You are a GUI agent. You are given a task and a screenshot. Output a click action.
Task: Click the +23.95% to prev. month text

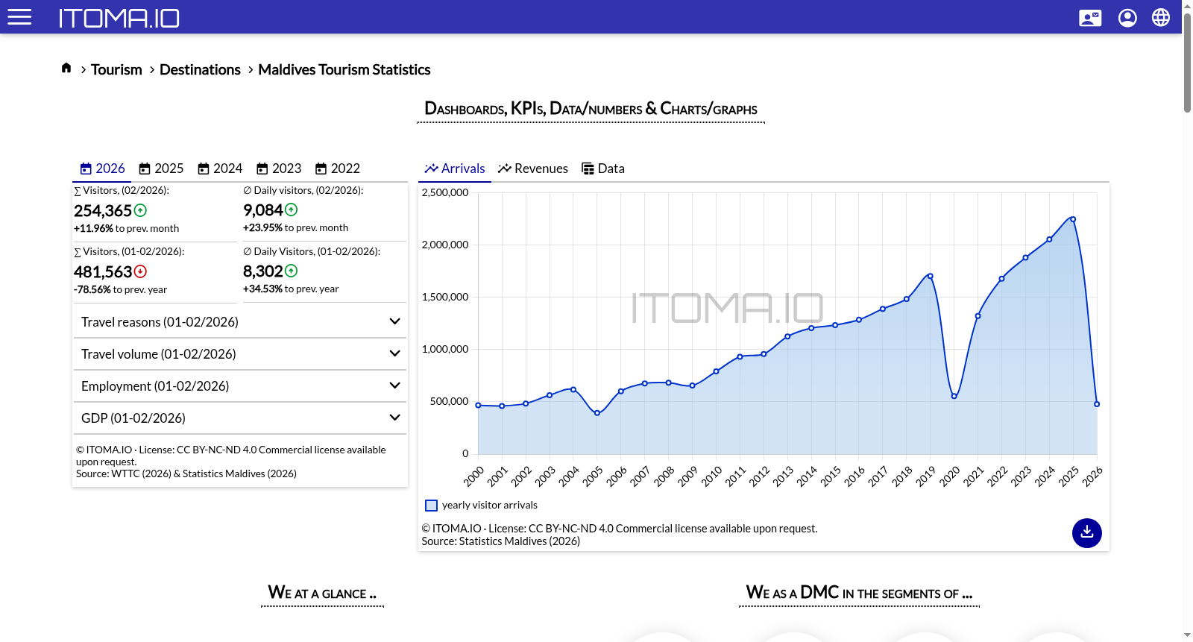coord(295,228)
